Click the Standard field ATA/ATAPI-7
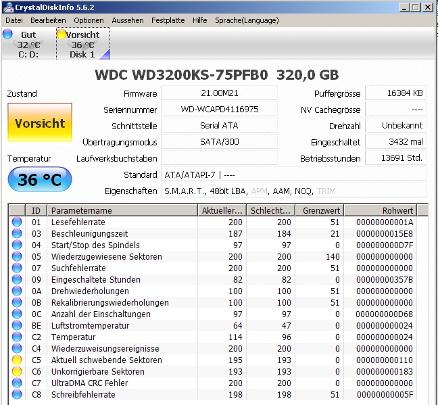Image resolution: width=438 pixels, height=405 pixels. (294, 174)
